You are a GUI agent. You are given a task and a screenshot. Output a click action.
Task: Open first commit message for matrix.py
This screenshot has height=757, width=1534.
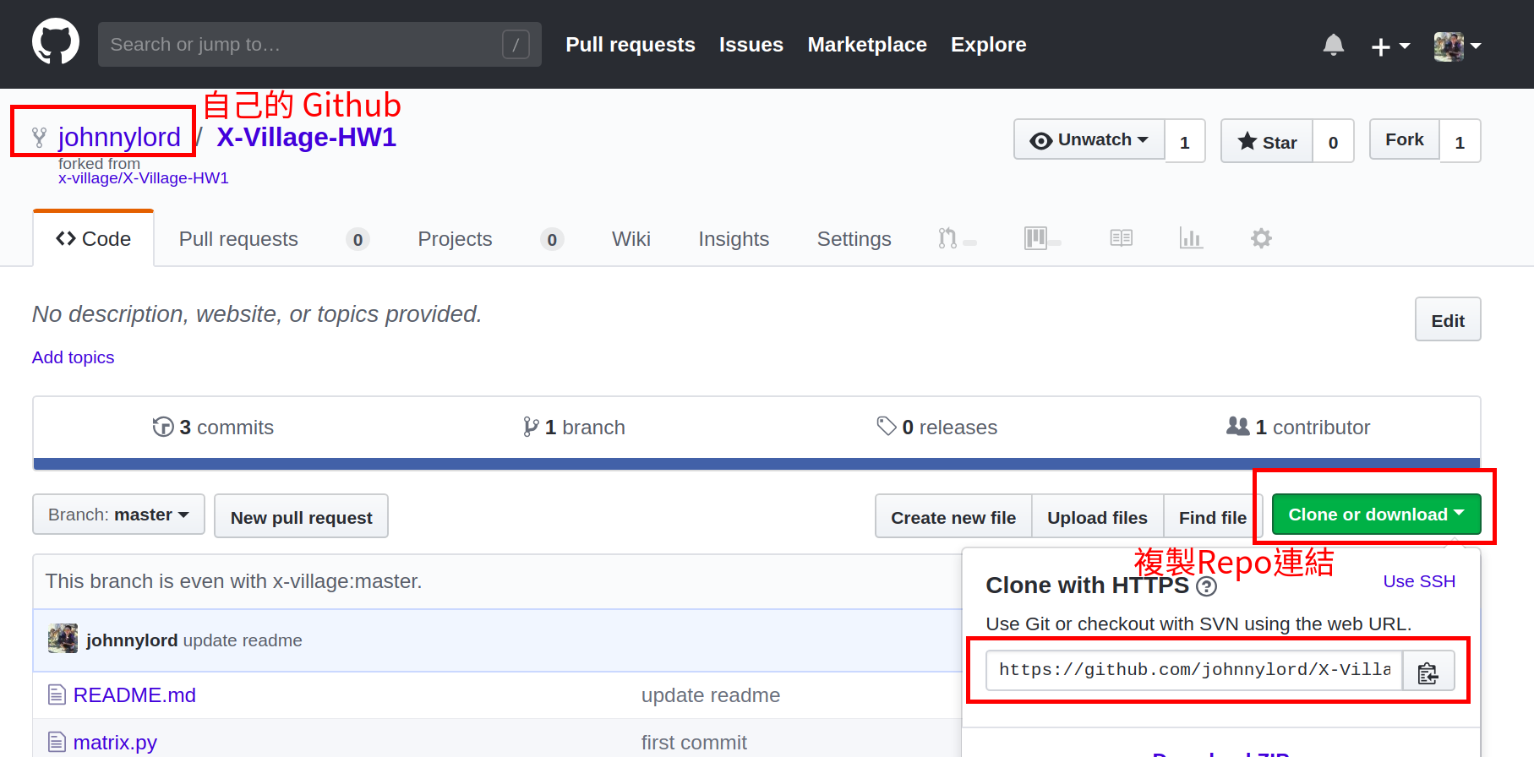tap(694, 743)
